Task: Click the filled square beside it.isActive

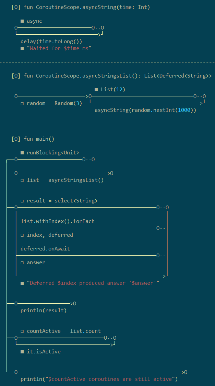Action: (x=22, y=352)
